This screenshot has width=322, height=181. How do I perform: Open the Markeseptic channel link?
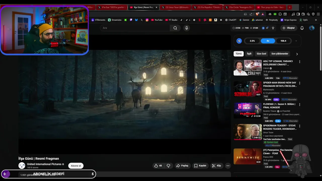(x=269, y=89)
